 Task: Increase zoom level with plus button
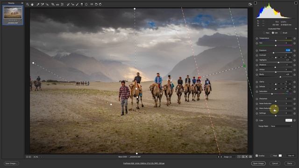pos(30,157)
